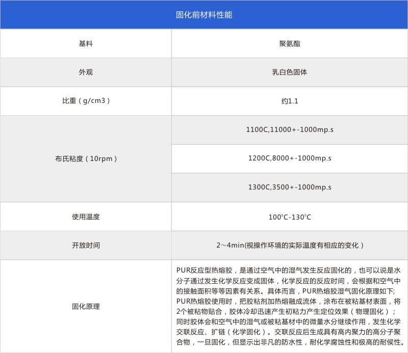Click the 1100C,11000+-1000mp.s viscosity value
The width and height of the screenshot is (408, 353).
coord(290,130)
